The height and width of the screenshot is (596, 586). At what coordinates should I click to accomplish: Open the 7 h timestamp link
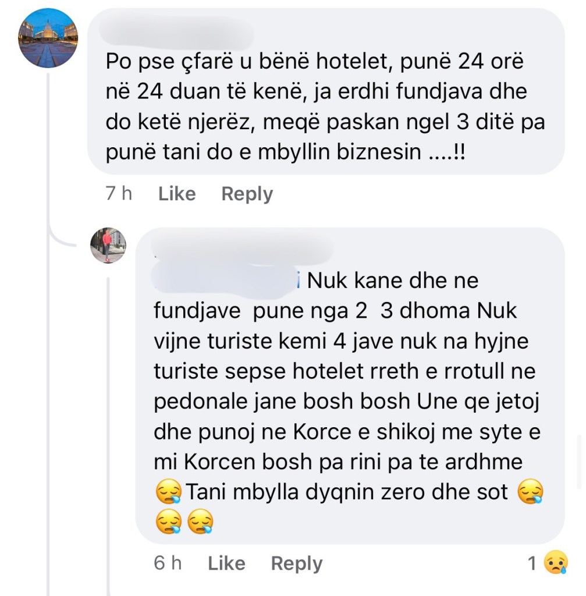click(119, 194)
